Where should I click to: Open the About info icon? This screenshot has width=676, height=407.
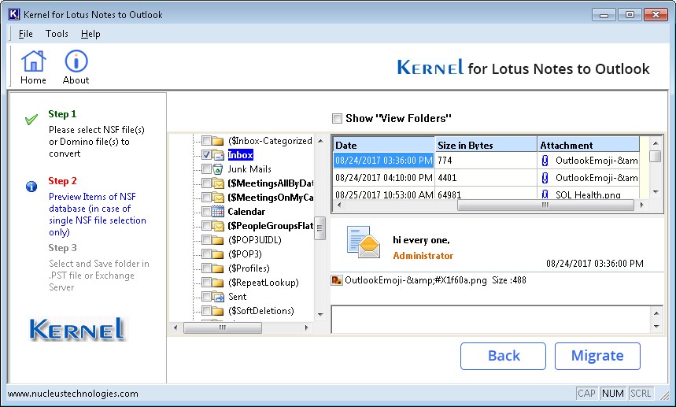(x=76, y=61)
